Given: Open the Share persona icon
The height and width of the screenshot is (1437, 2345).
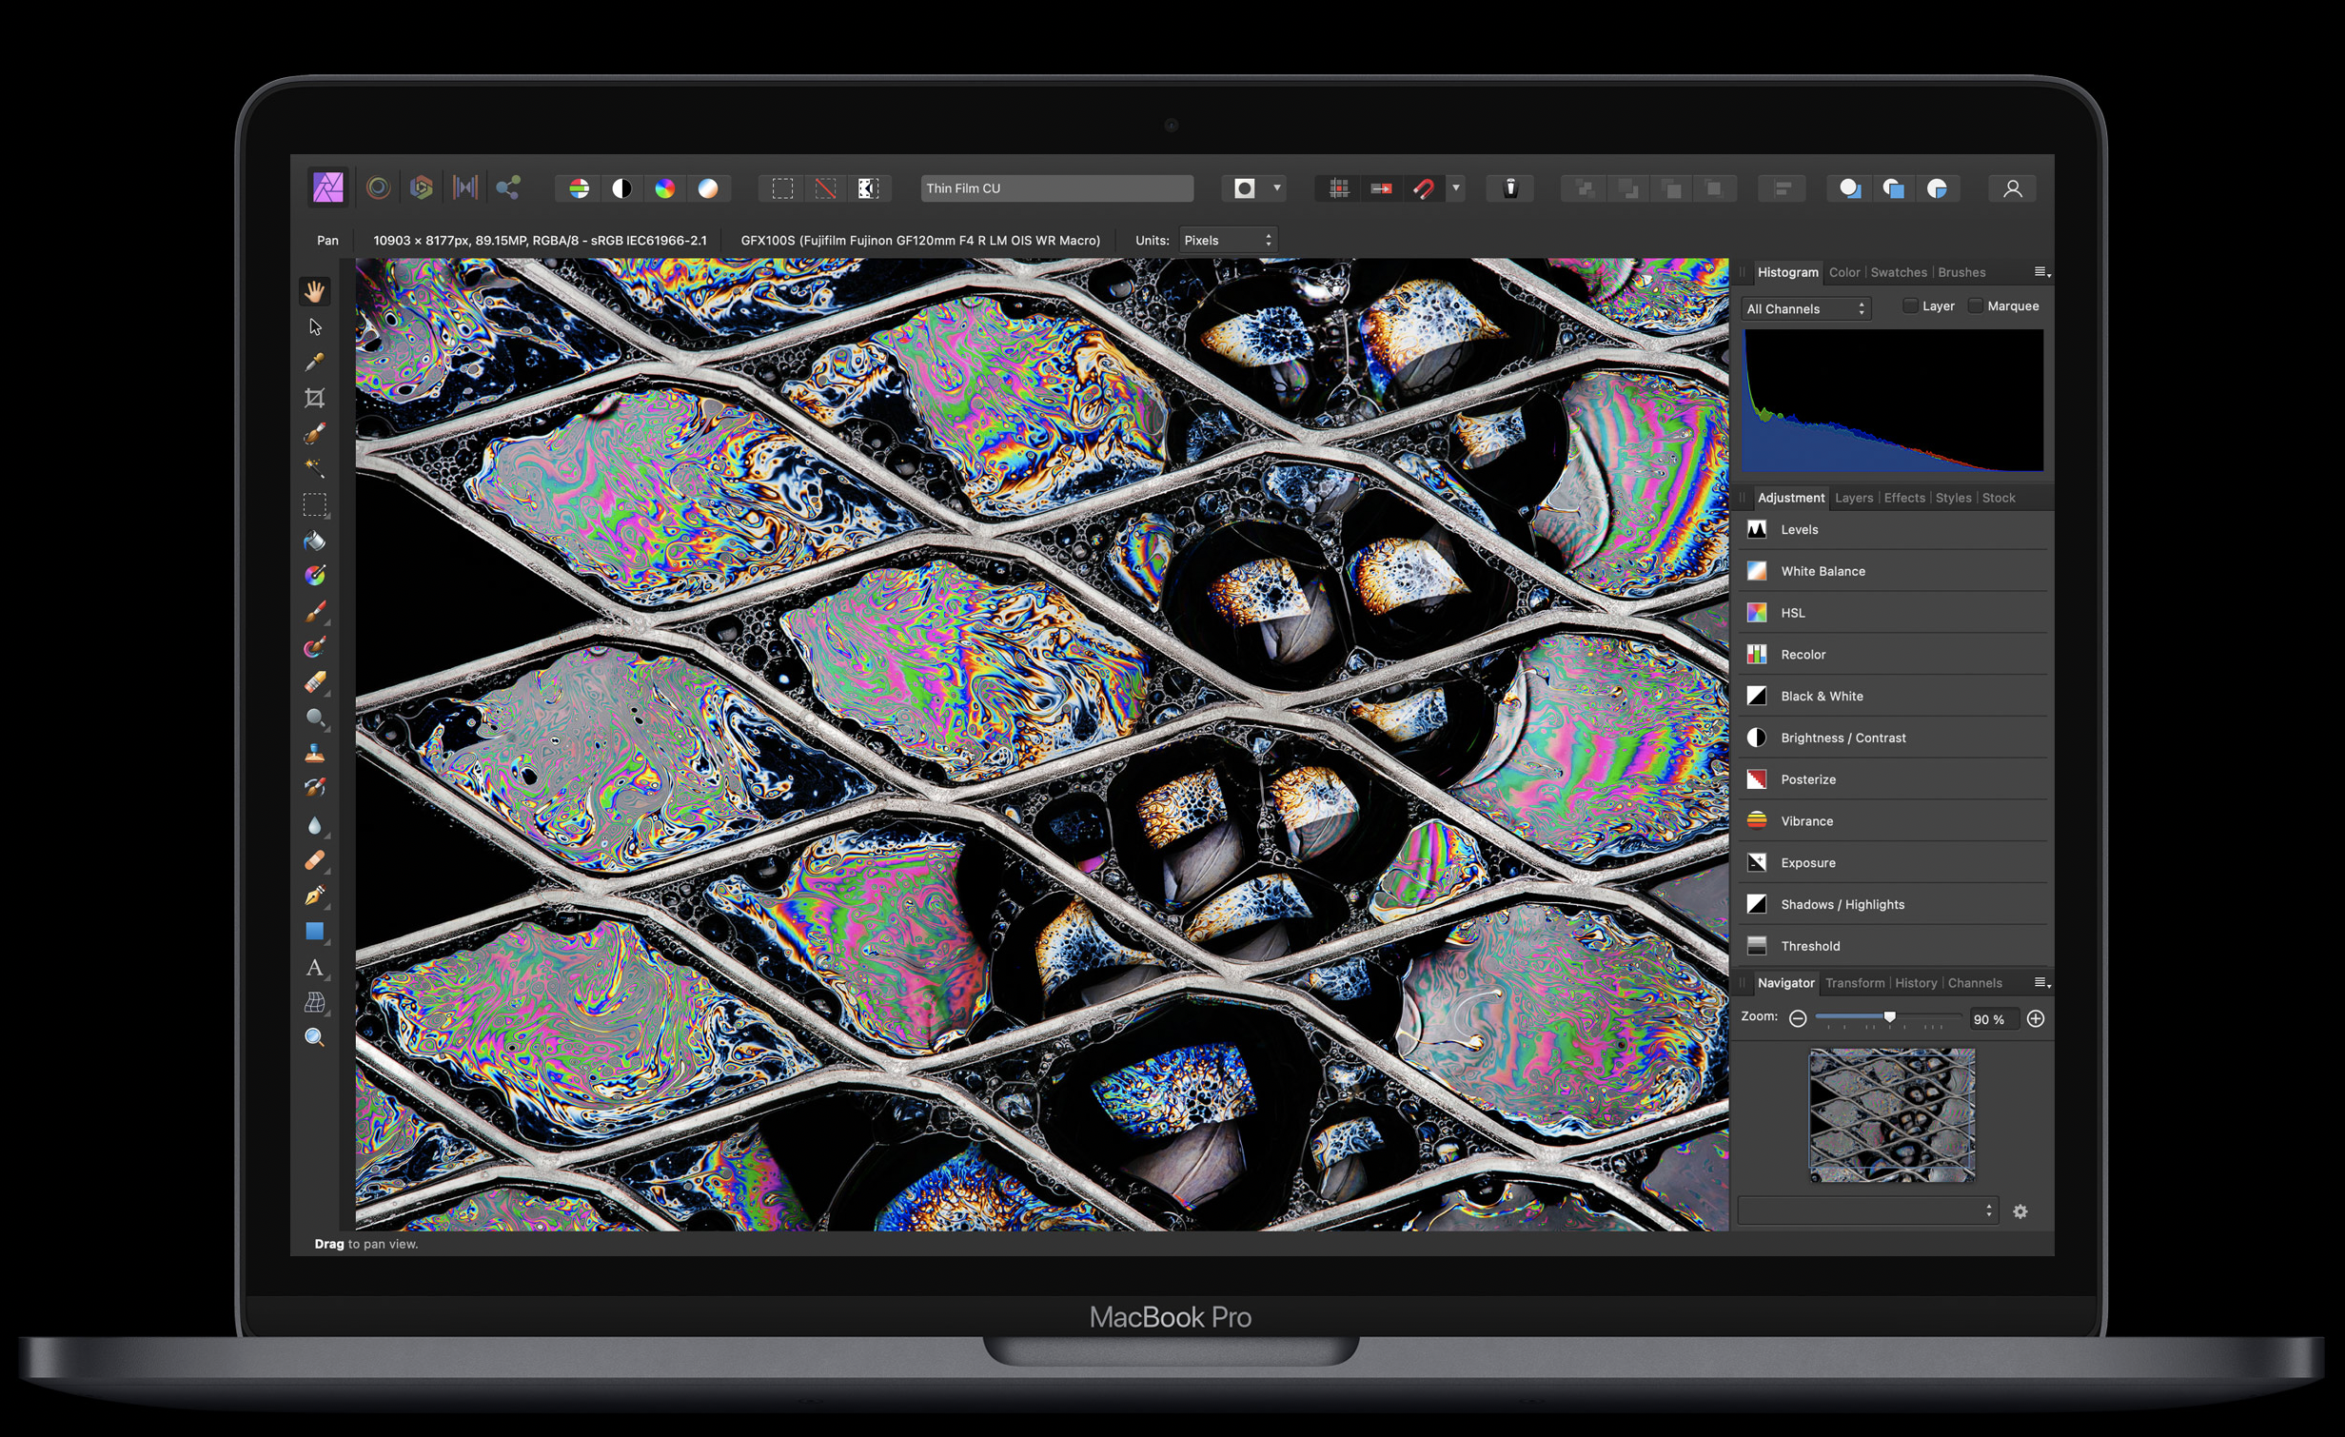Looking at the screenshot, I should [507, 187].
